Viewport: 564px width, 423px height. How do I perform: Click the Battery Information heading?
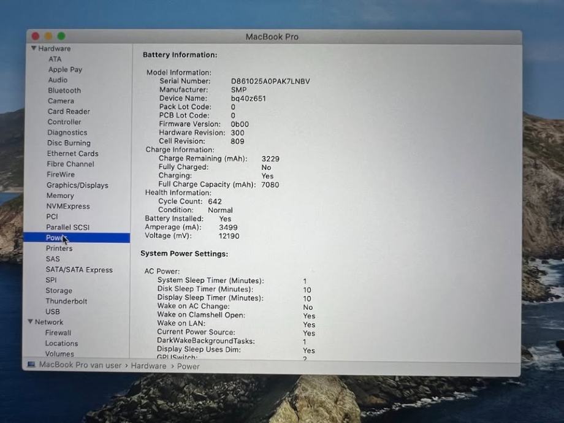pyautogui.click(x=180, y=55)
